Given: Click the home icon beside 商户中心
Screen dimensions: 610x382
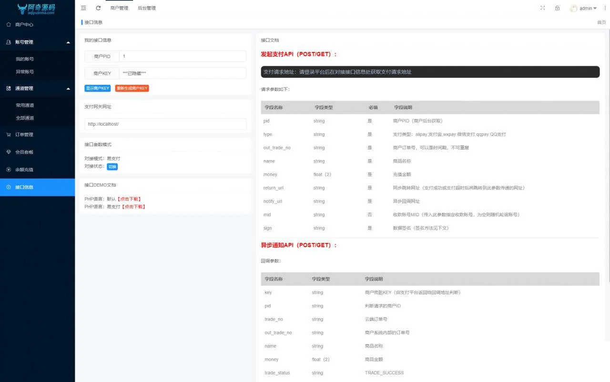Looking at the screenshot, I should click(9, 24).
